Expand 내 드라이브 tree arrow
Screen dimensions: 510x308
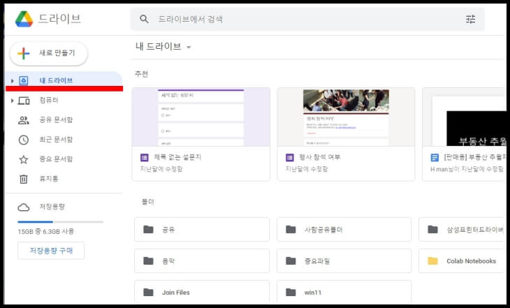[x=13, y=80]
